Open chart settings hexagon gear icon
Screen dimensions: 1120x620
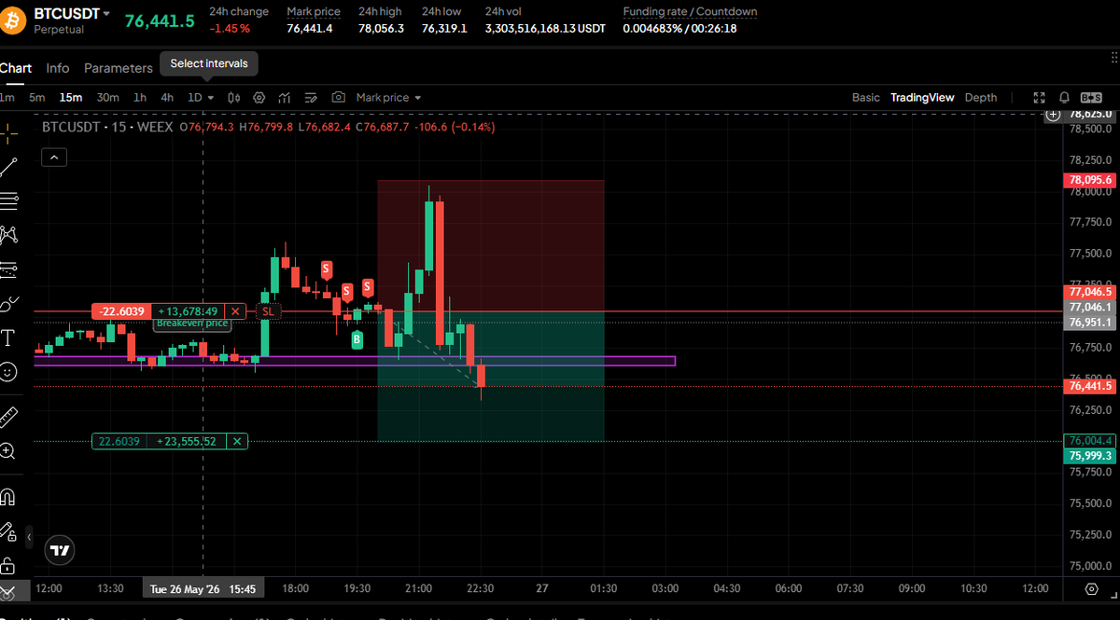[x=259, y=97]
